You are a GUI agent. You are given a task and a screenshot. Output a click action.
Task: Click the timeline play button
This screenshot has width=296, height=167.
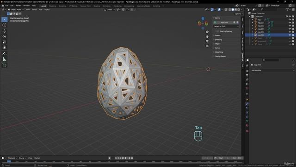click(x=125, y=158)
